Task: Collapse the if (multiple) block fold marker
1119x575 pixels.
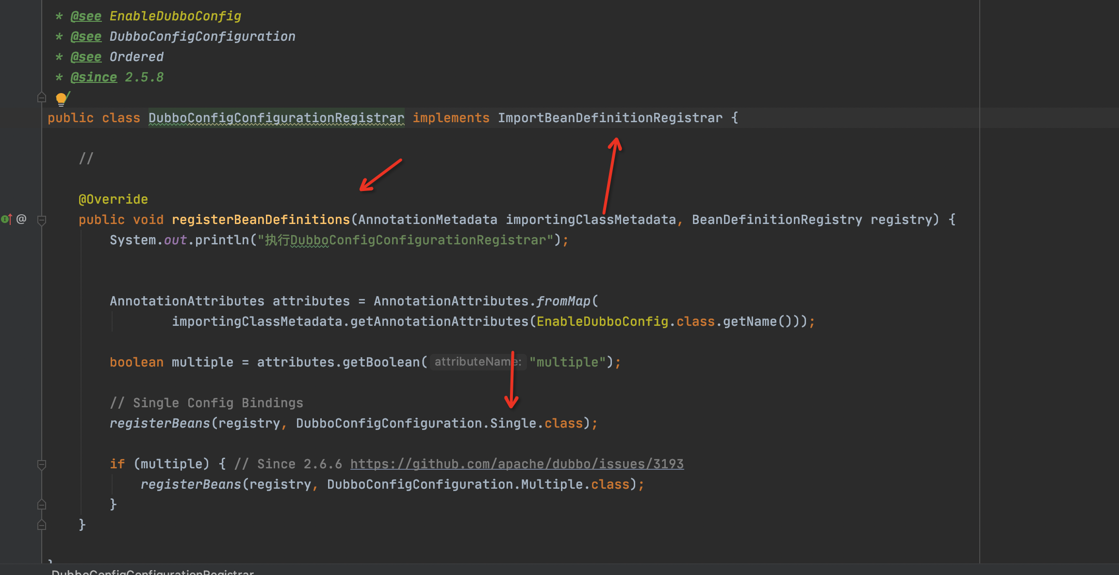Action: tap(42, 465)
